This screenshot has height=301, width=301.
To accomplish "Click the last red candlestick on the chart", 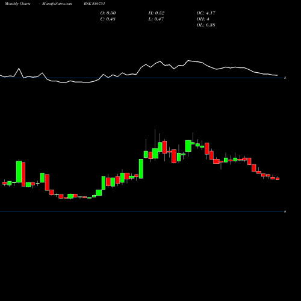I will point(278,179).
